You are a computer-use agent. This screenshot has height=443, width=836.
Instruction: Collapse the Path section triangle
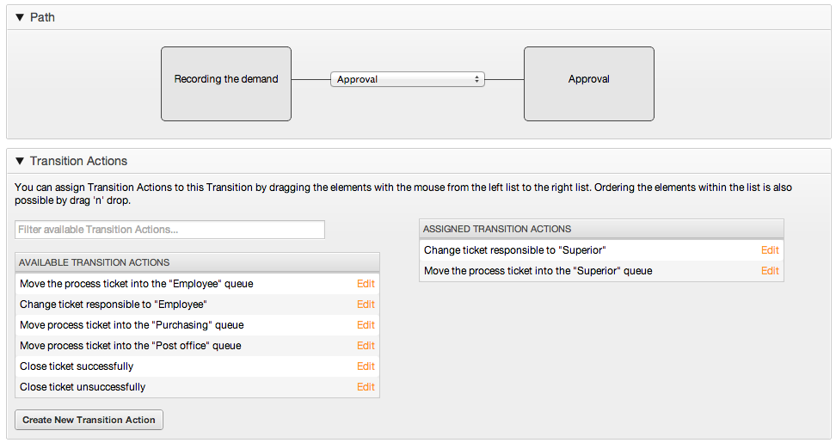point(20,17)
